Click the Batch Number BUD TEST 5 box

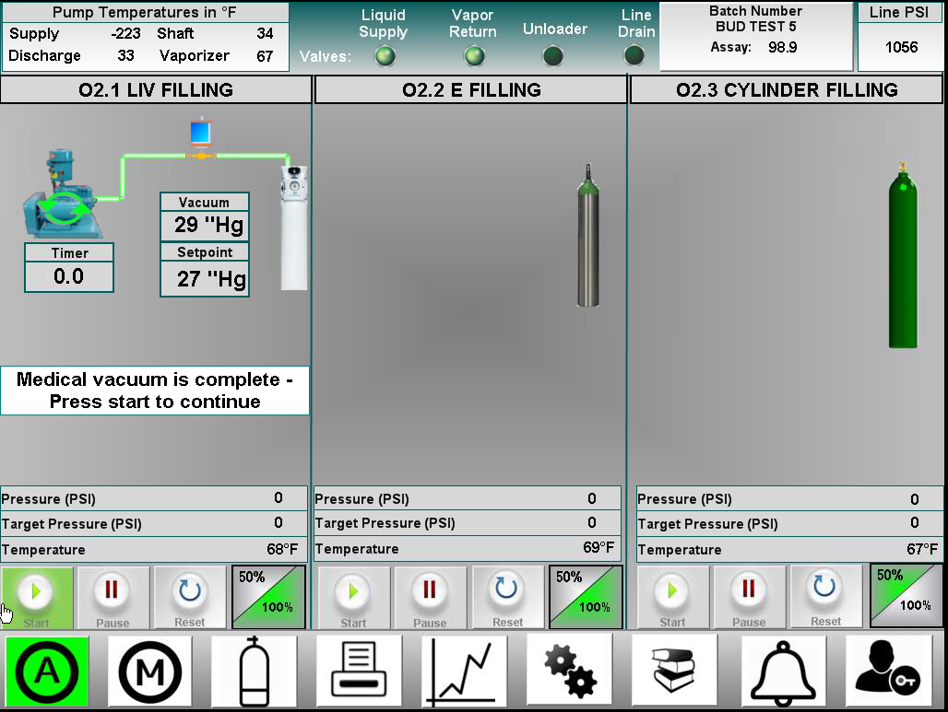[756, 36]
